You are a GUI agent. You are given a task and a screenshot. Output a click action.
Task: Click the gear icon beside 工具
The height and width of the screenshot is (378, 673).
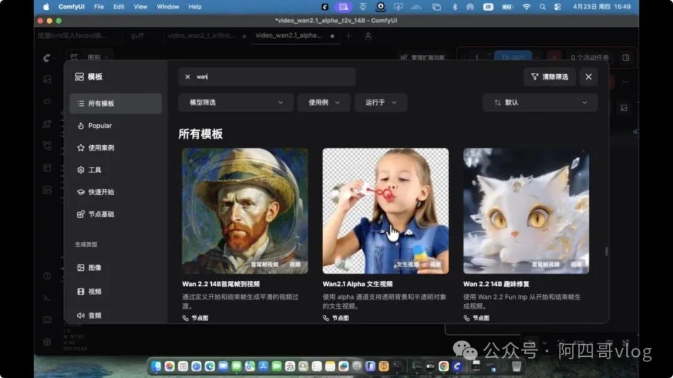point(80,170)
